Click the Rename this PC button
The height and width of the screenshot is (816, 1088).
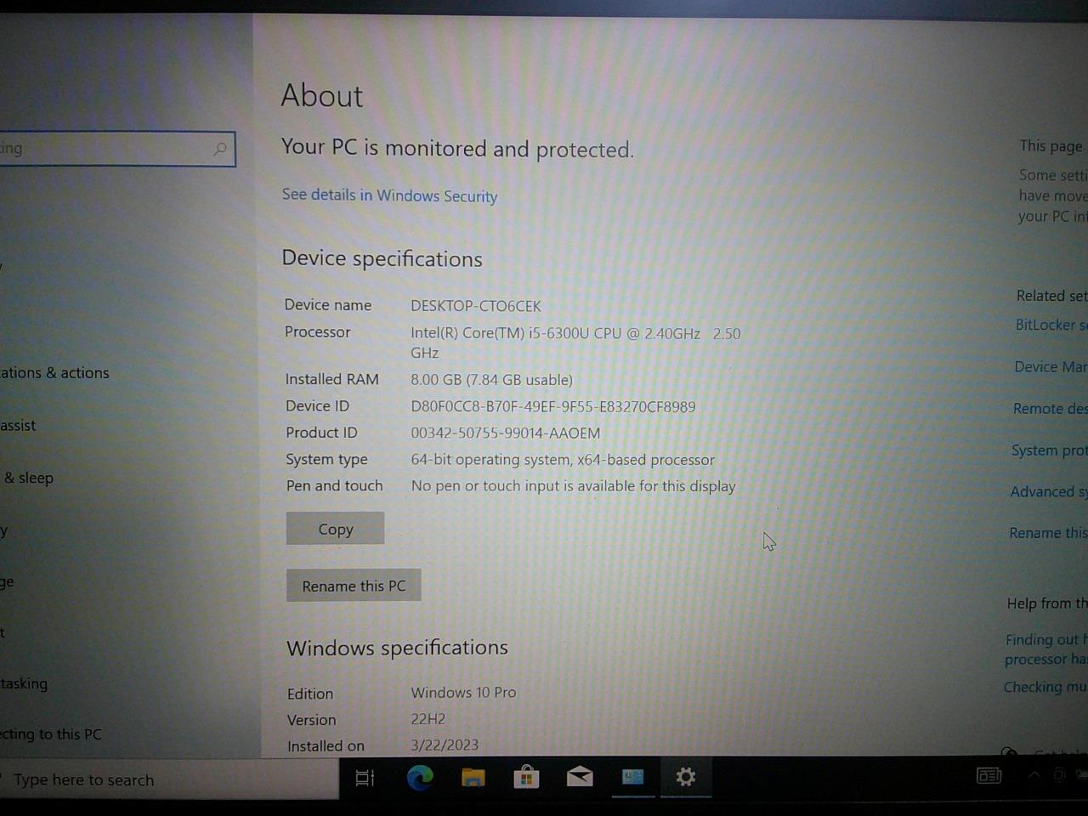(x=354, y=586)
